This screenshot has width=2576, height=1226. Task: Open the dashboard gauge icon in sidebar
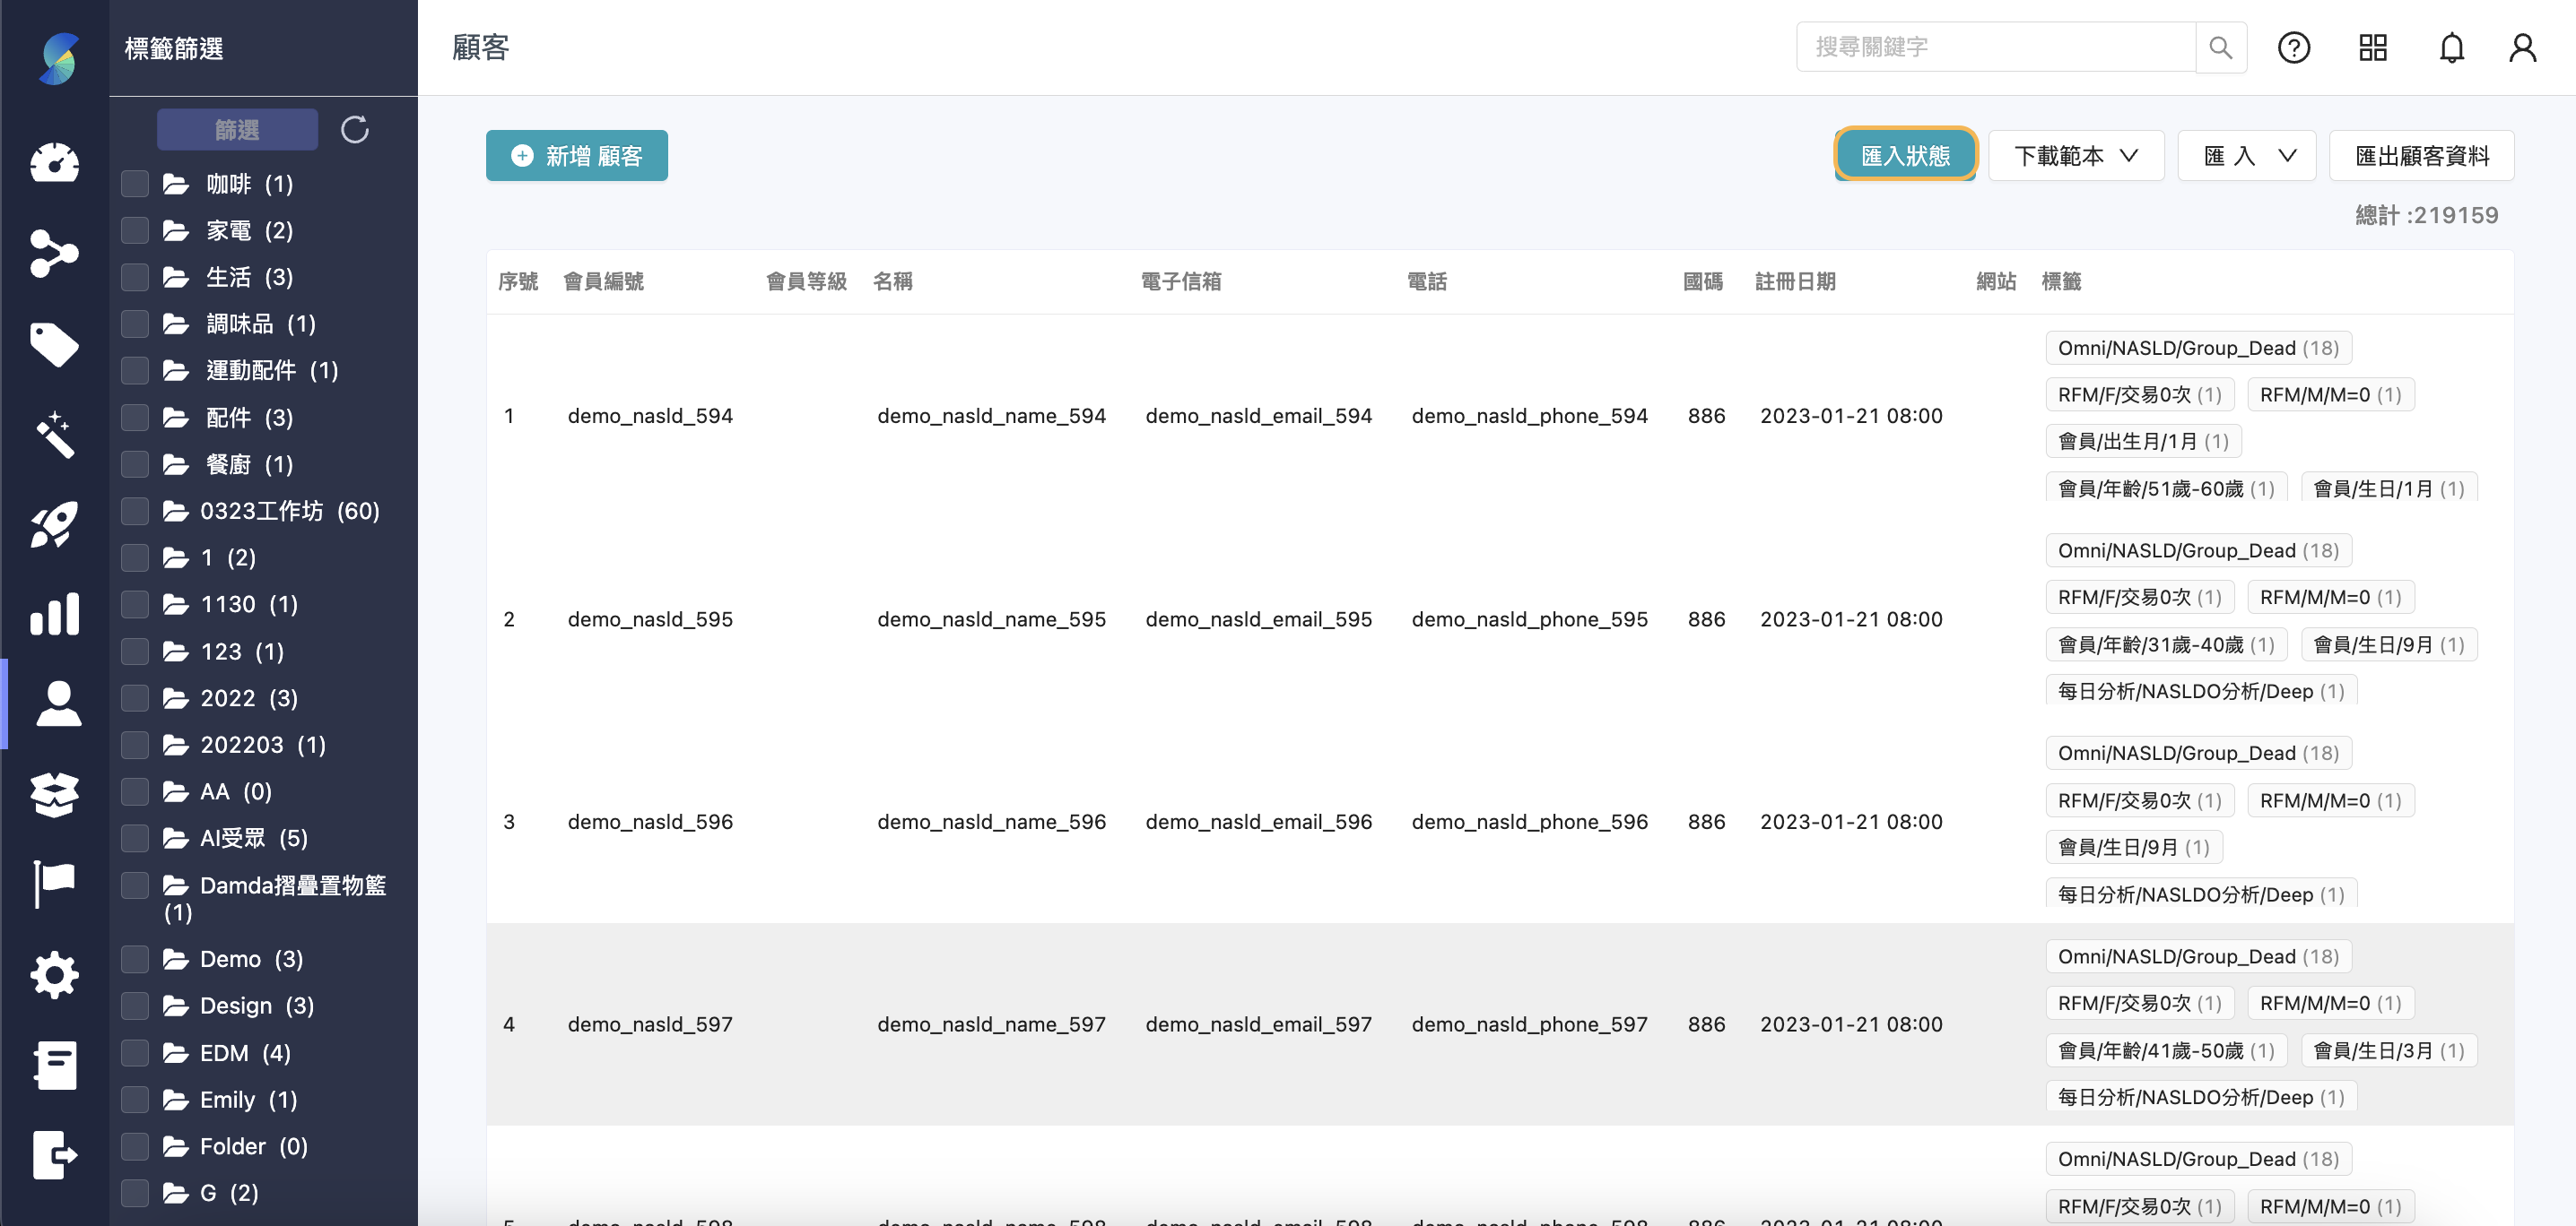coord(54,162)
